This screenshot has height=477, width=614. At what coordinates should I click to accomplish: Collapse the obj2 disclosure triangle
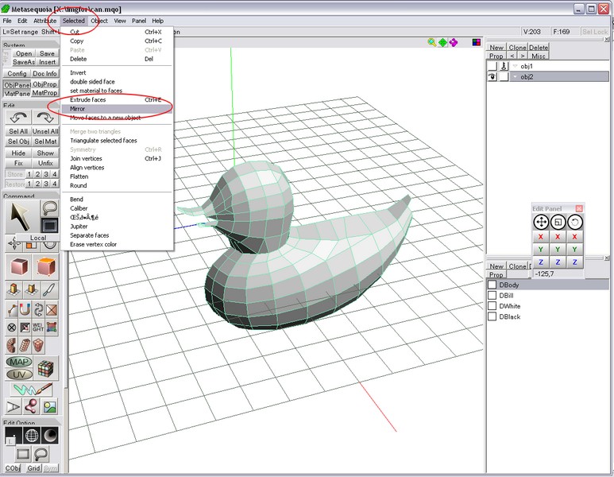(x=515, y=77)
